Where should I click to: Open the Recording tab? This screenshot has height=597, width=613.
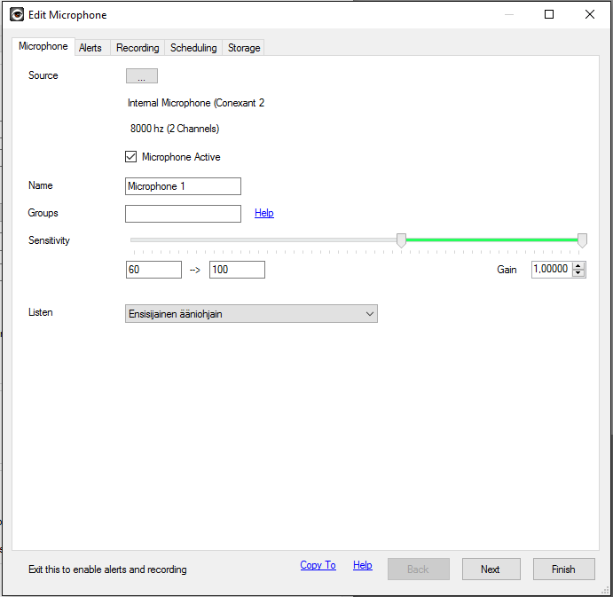click(x=138, y=48)
